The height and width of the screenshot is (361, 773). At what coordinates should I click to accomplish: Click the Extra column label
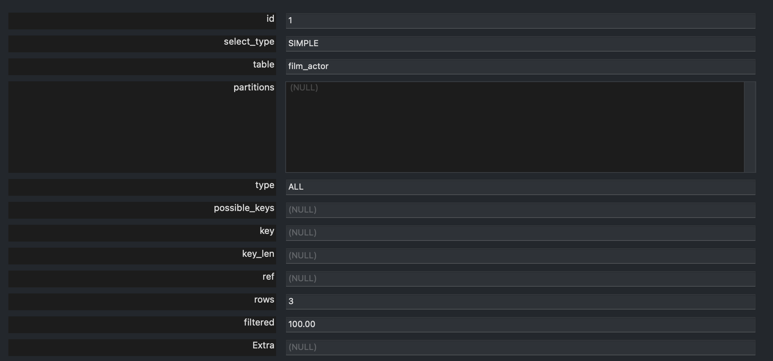(263, 345)
